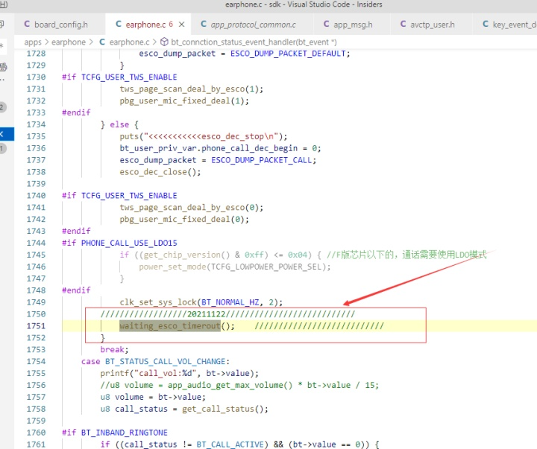Screen dimensions: 537x449
Task: Click the C file icon in breadcrumbs
Action: 102,42
